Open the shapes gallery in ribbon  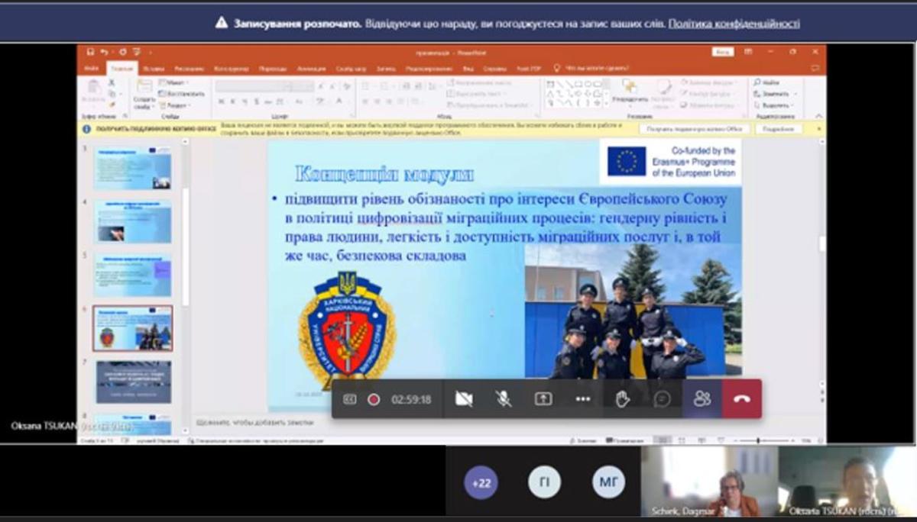pos(578,94)
